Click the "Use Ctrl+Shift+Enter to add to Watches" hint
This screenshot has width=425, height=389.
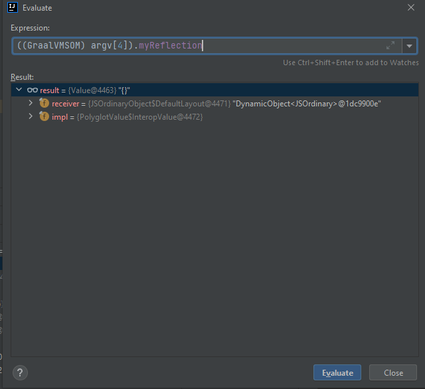[351, 63]
